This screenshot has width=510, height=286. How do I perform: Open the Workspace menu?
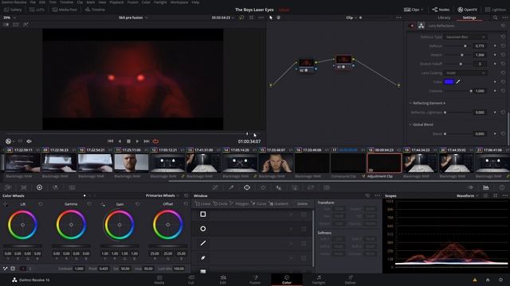[x=179, y=2]
